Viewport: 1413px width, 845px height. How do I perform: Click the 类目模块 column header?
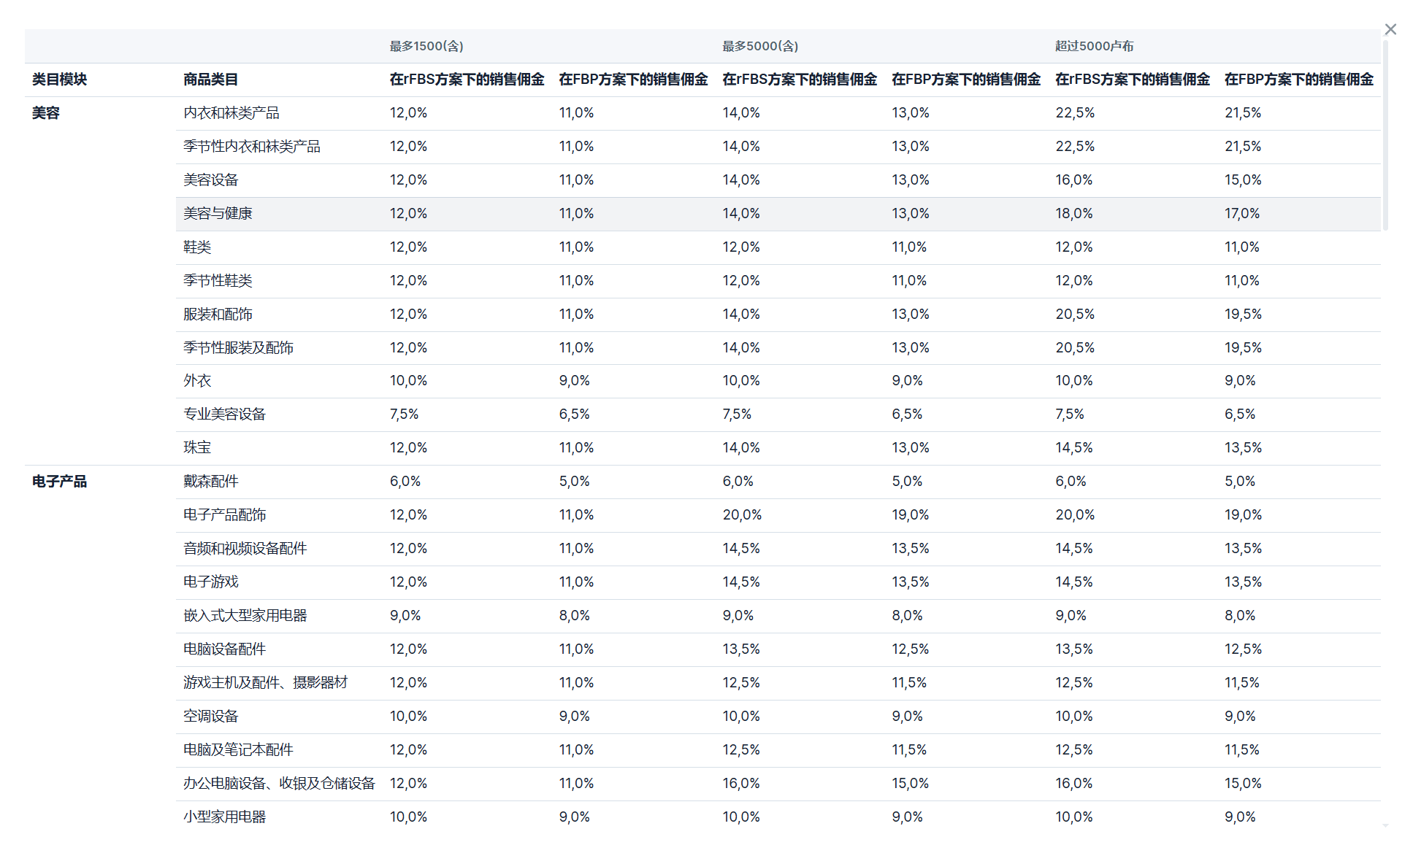point(59,80)
